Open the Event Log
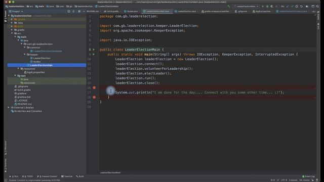Screen dimensions: 324x182 pos(308,176)
